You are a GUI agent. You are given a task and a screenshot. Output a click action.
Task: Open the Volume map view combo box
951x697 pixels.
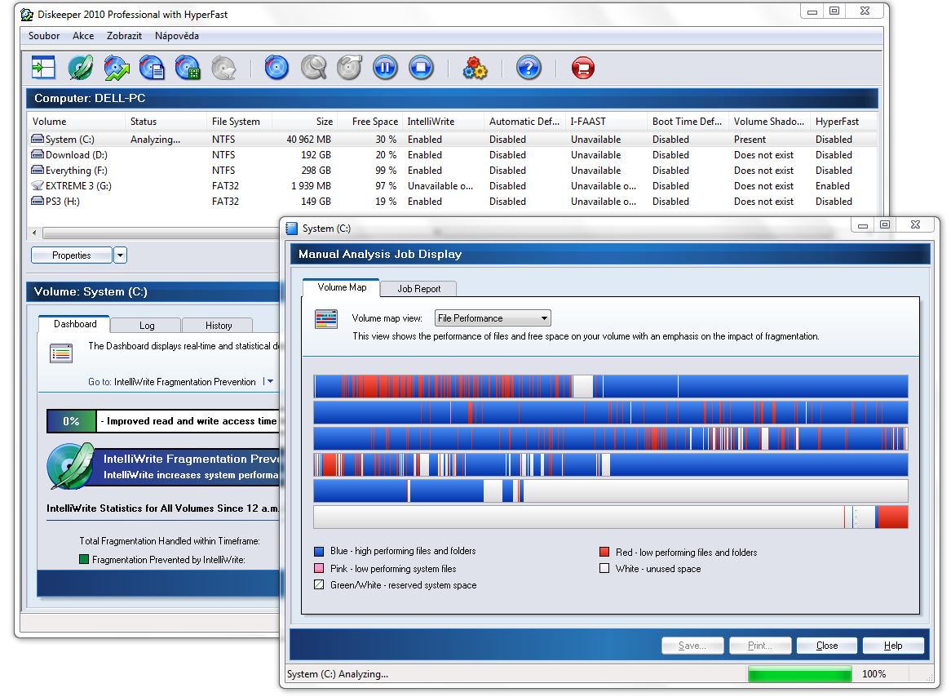(493, 318)
